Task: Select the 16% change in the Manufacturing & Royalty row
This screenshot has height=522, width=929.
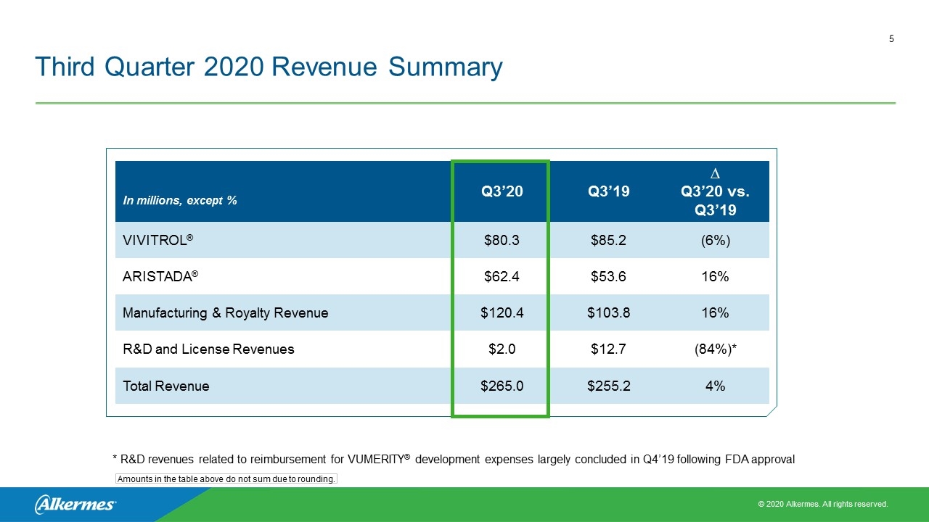Action: (715, 312)
